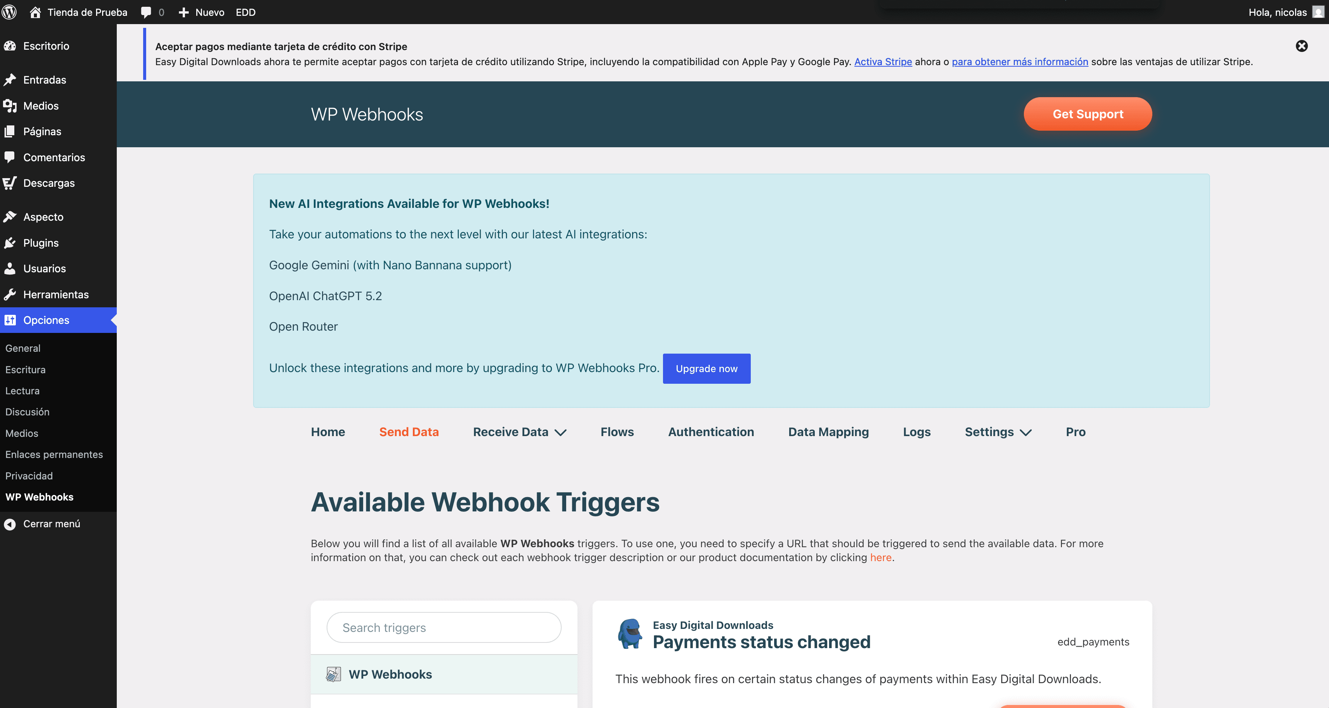Screen dimensions: 1329x708
Task: Open the Nuevo admin bar menu
Action: coord(201,12)
